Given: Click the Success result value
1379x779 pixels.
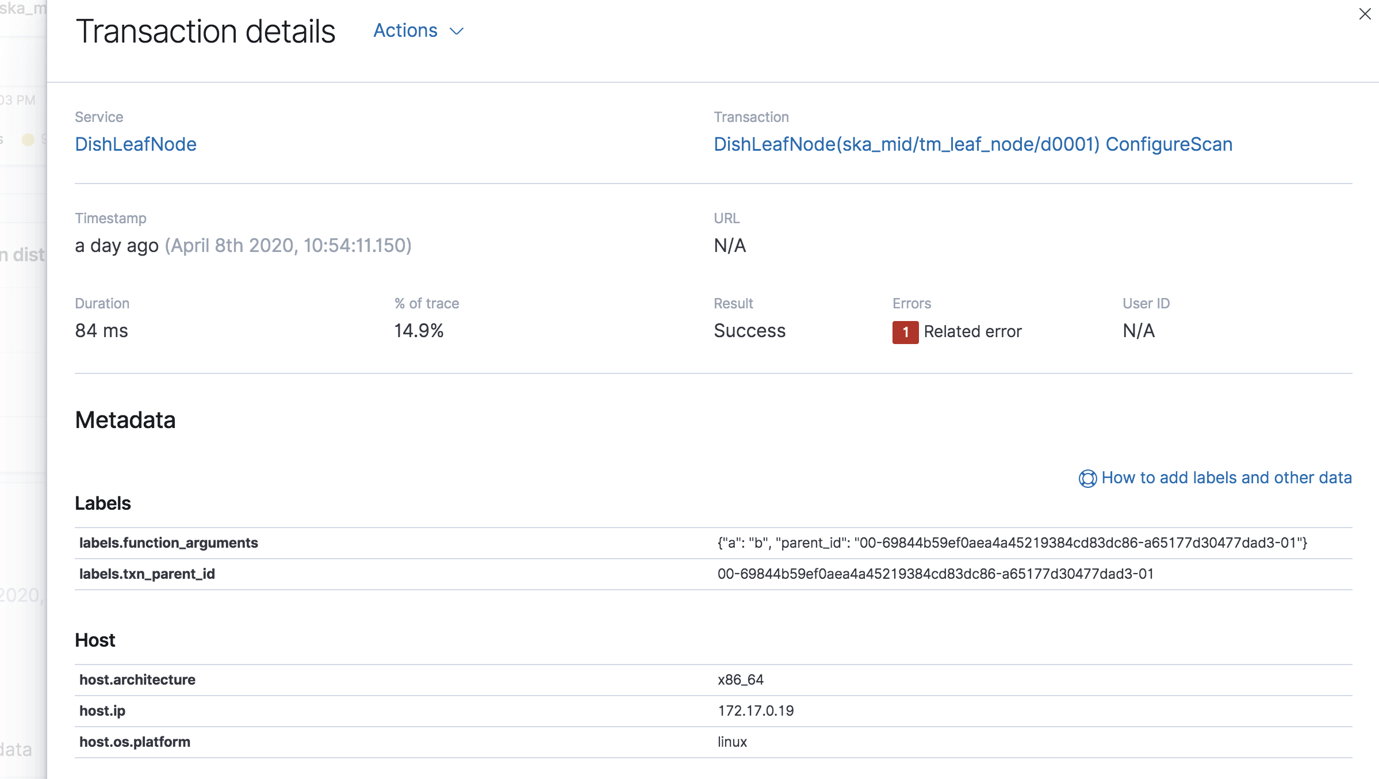Looking at the screenshot, I should [x=749, y=331].
